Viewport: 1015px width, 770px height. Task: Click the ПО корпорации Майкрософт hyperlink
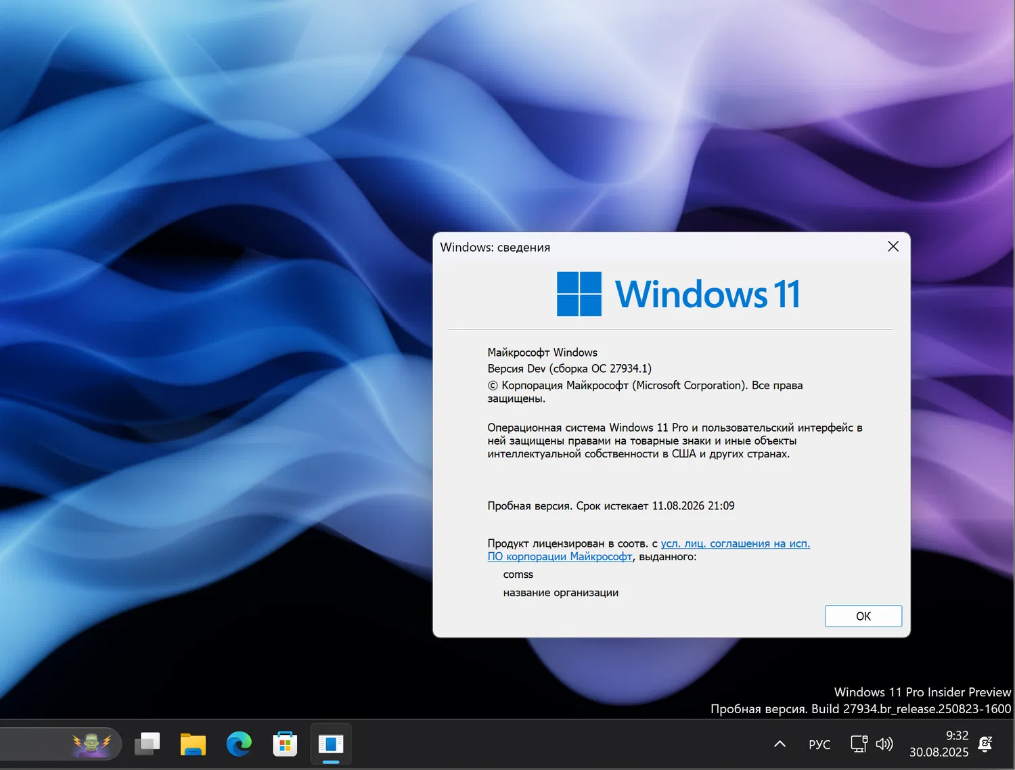click(560, 556)
